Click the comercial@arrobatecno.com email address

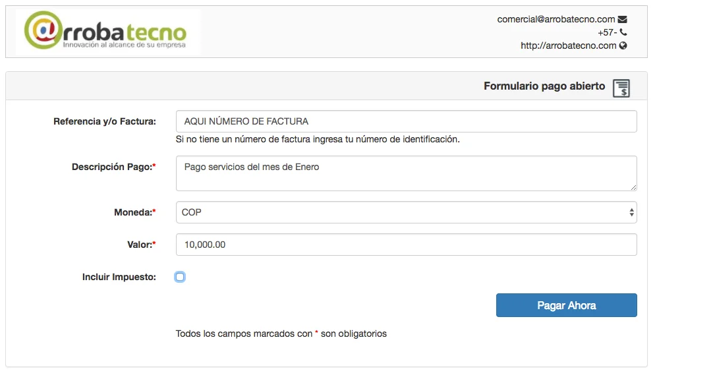click(x=556, y=19)
